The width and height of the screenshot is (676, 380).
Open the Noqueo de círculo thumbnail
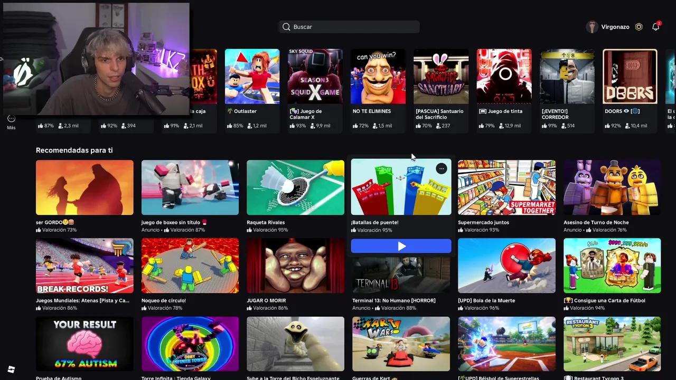190,265
